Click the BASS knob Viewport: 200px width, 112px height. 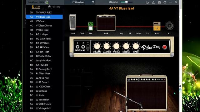point(136,46)
